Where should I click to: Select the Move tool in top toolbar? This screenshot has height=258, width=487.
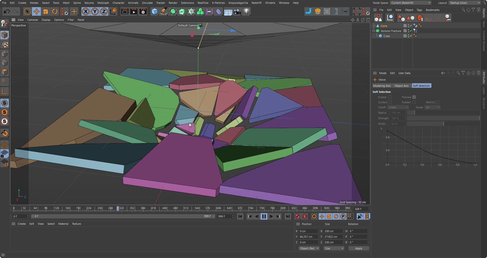point(37,12)
